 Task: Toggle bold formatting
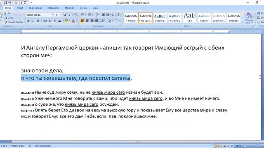point(28,21)
